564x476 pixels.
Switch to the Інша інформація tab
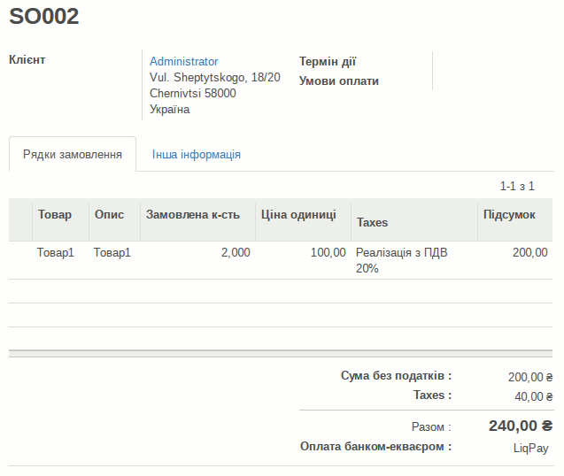196,155
